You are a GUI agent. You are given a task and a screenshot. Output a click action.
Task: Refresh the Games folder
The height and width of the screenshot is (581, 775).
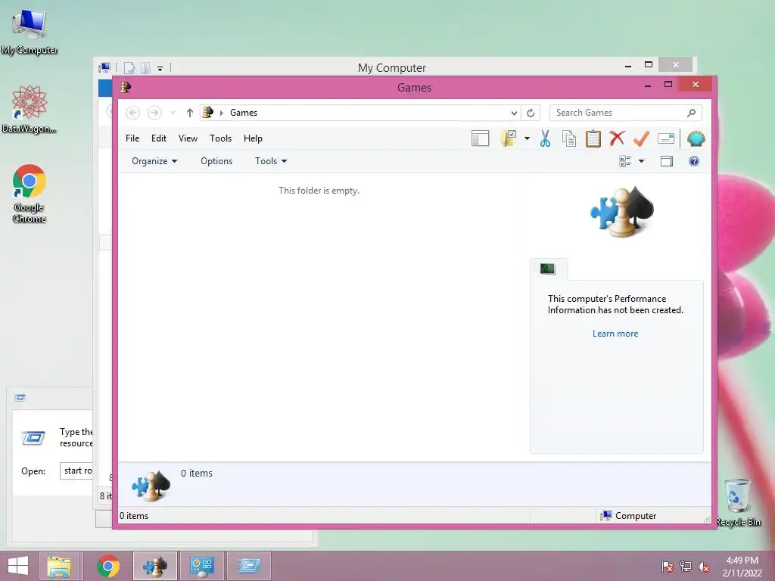pyautogui.click(x=531, y=113)
